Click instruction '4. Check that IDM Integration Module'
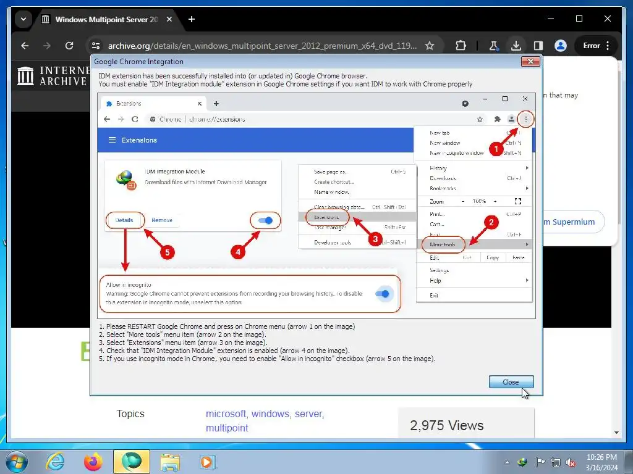 224,351
